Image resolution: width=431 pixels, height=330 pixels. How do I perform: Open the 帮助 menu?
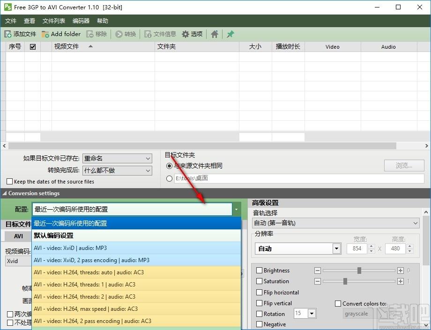(103, 21)
